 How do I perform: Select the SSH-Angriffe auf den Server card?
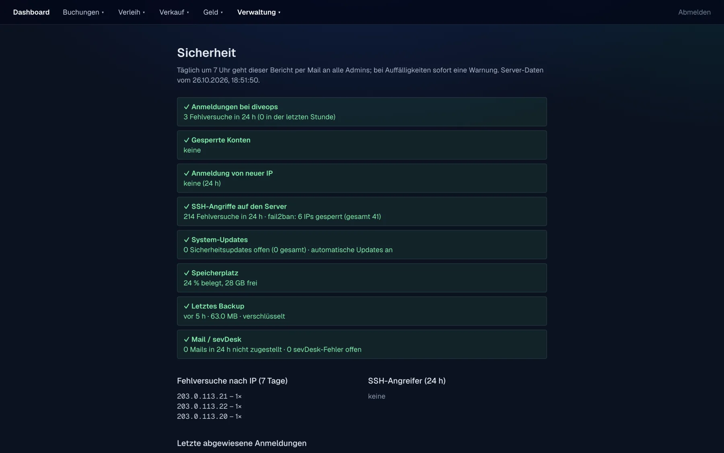pyautogui.click(x=362, y=211)
